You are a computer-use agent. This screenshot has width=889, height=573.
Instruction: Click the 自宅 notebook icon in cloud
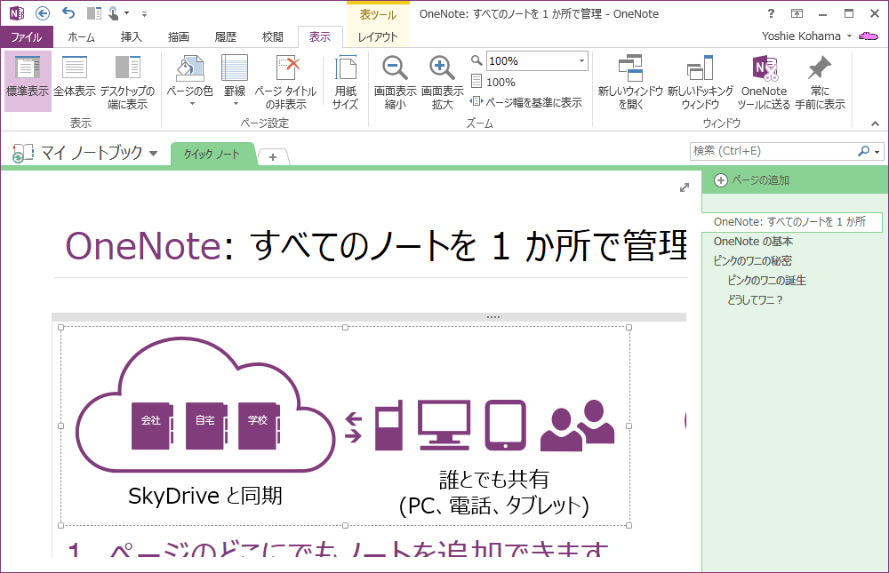[206, 426]
